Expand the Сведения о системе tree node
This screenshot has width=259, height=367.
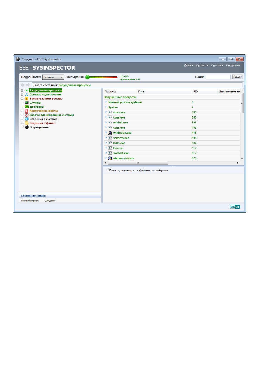coord(22,119)
